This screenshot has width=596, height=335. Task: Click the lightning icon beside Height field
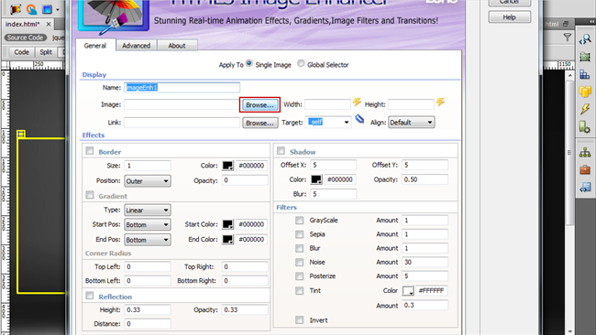pos(440,102)
